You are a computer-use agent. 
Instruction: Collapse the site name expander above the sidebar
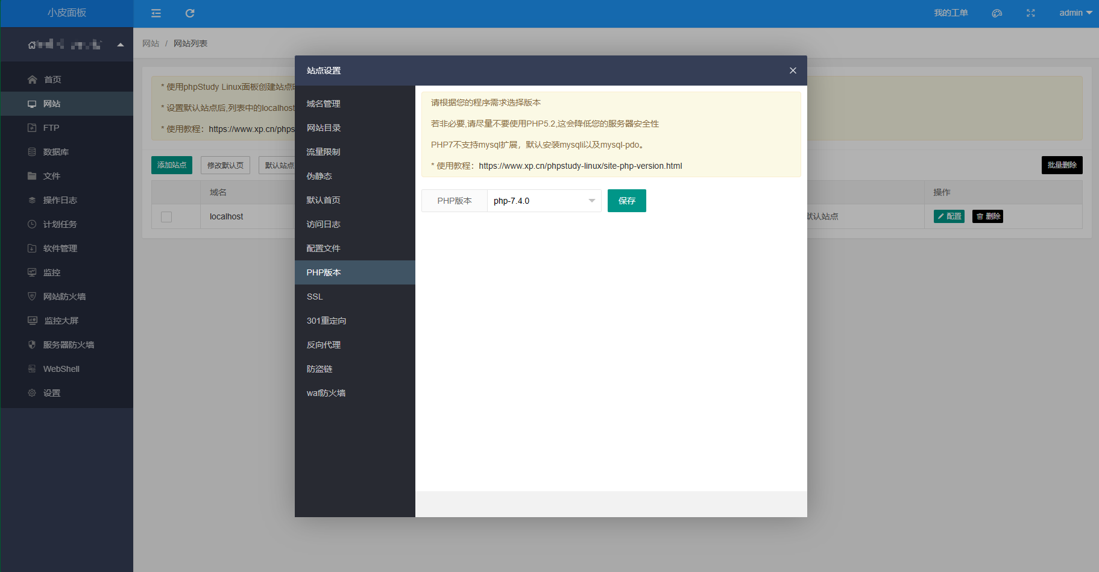pyautogui.click(x=121, y=44)
